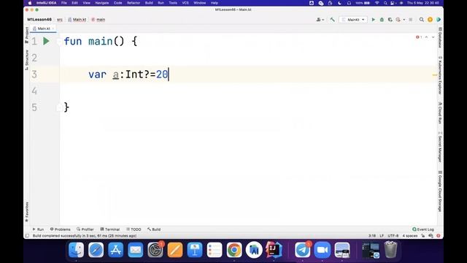
Task: Click the cursor position 3:18 in status bar
Action: click(x=372, y=236)
